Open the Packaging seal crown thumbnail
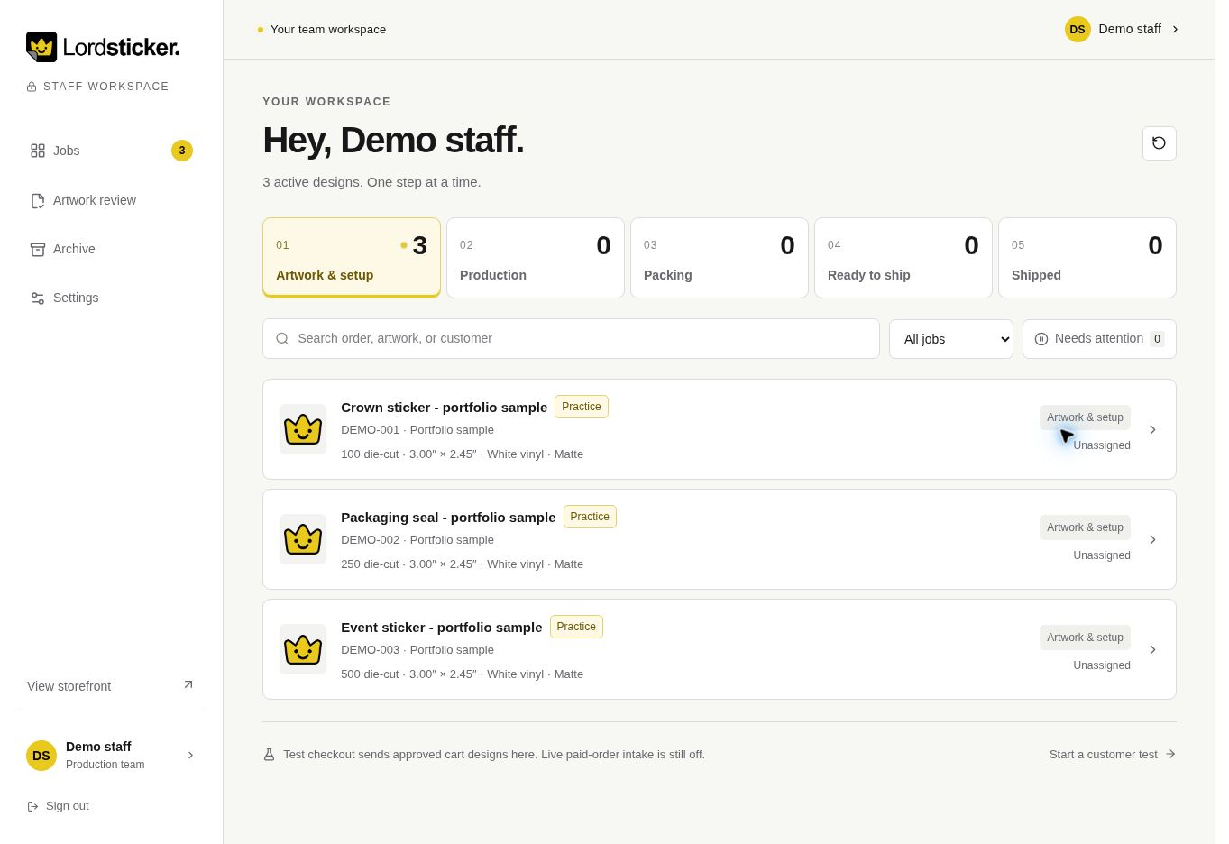1229x844 pixels. click(303, 539)
